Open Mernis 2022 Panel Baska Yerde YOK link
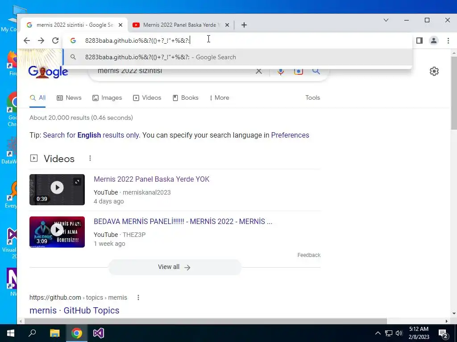The width and height of the screenshot is (457, 342). [152, 179]
